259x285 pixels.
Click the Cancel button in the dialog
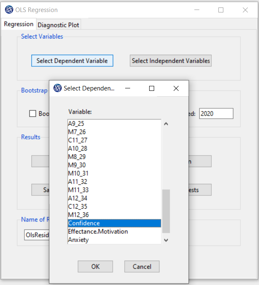click(142, 266)
